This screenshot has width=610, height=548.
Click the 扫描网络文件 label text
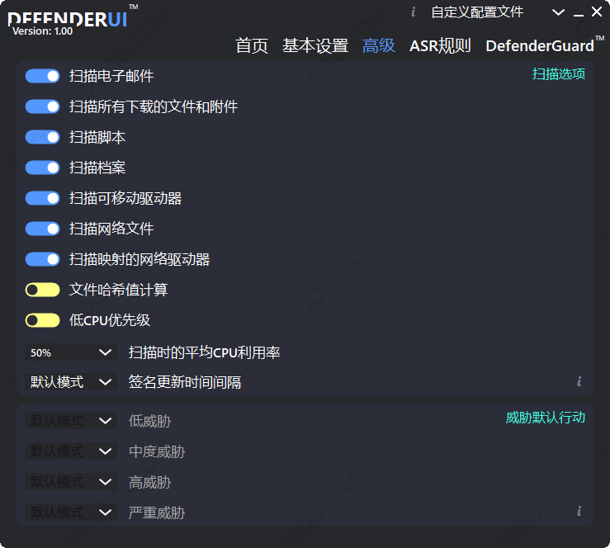point(111,229)
